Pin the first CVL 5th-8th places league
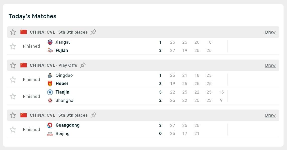The width and height of the screenshot is (287, 150). tap(93, 32)
